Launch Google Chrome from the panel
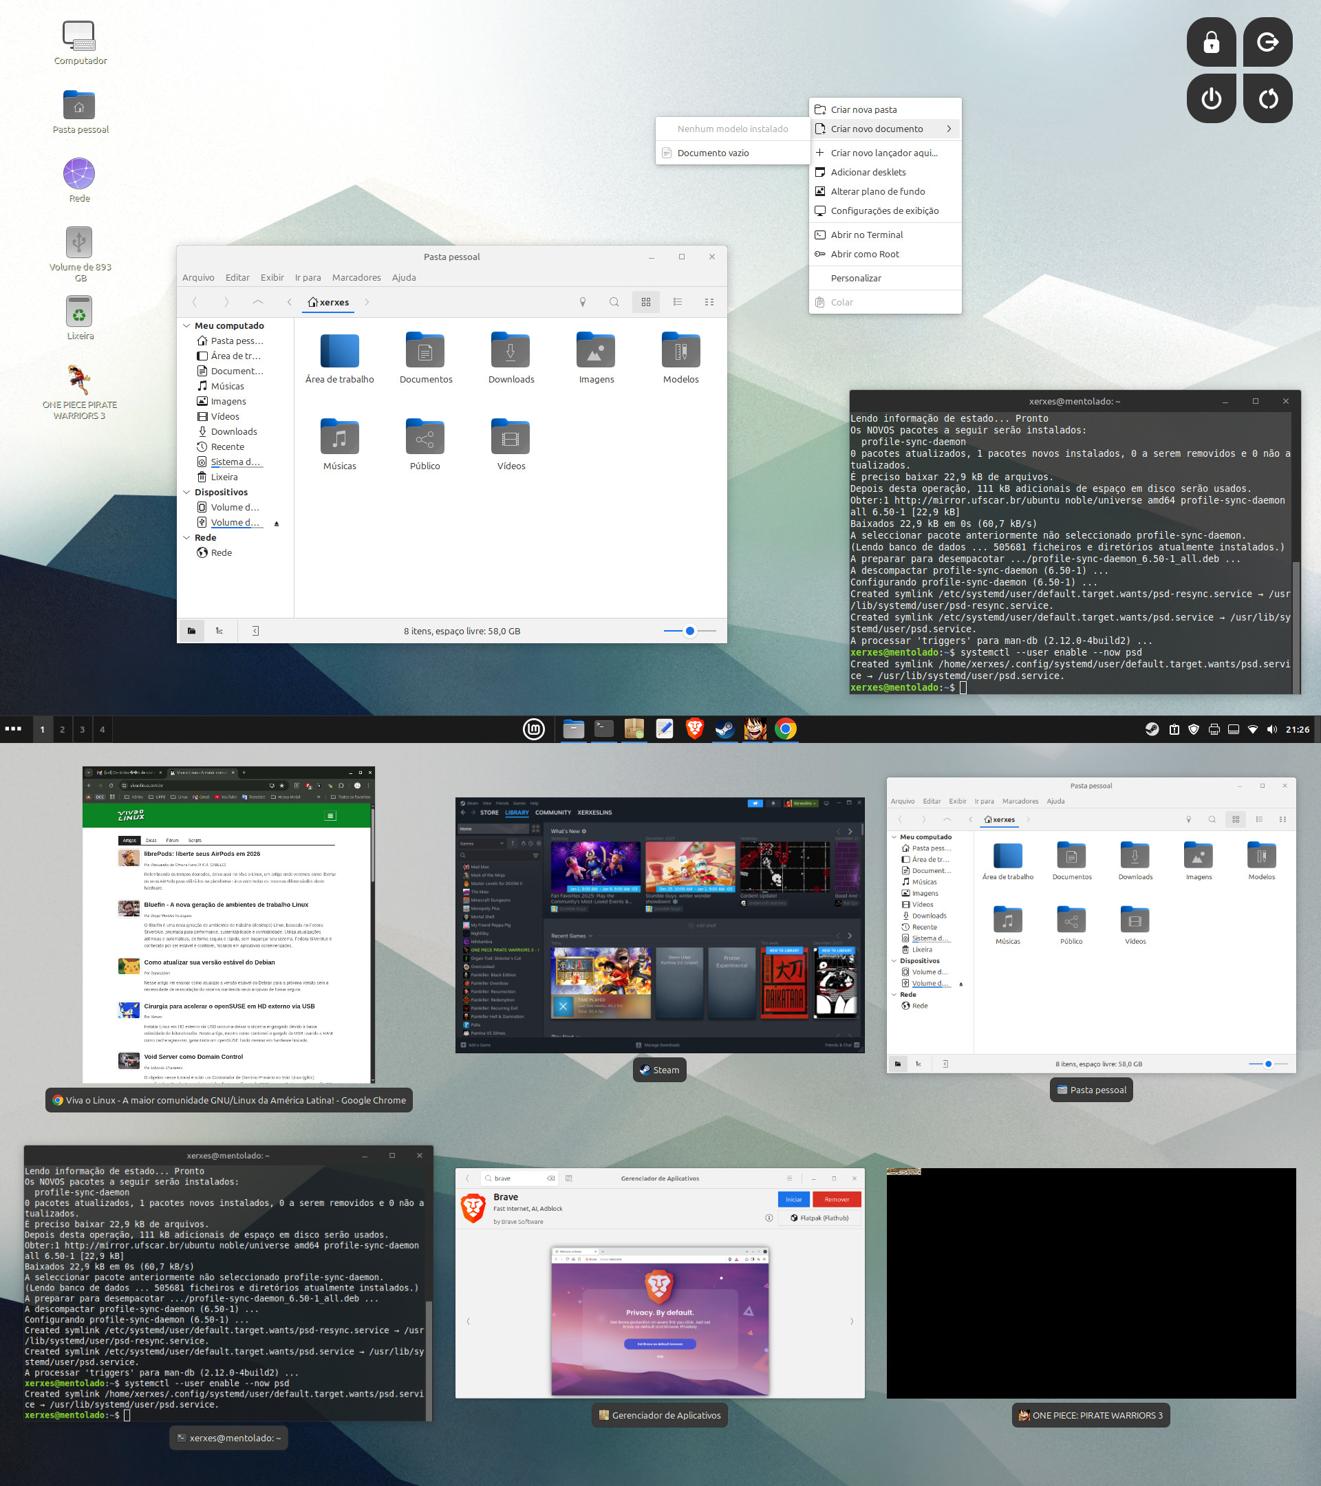The height and width of the screenshot is (1486, 1321). [785, 729]
